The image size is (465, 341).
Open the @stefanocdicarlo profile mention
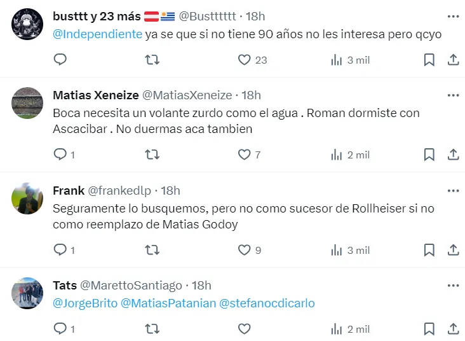[x=267, y=303]
